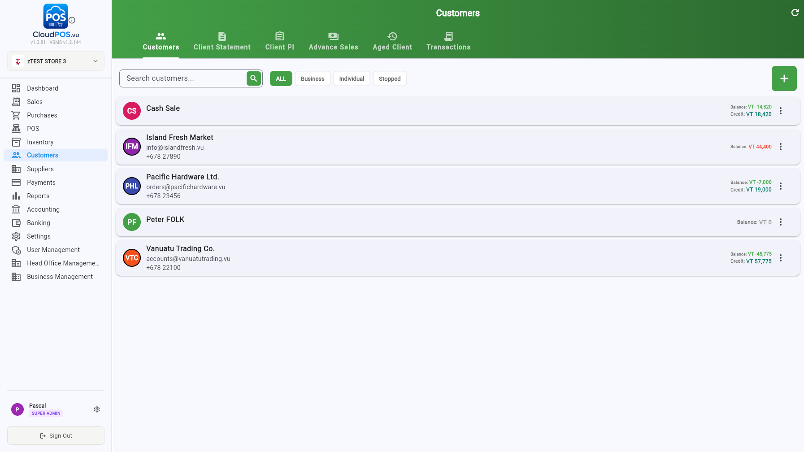Open the more options menu for Peter FOLK
The width and height of the screenshot is (804, 452).
pos(780,222)
